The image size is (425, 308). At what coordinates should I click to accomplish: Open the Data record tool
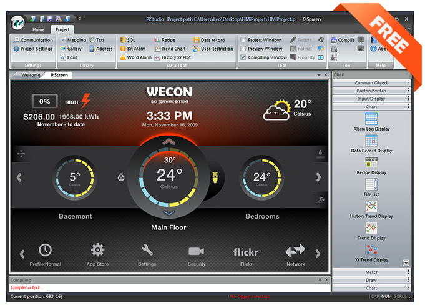[209, 40]
